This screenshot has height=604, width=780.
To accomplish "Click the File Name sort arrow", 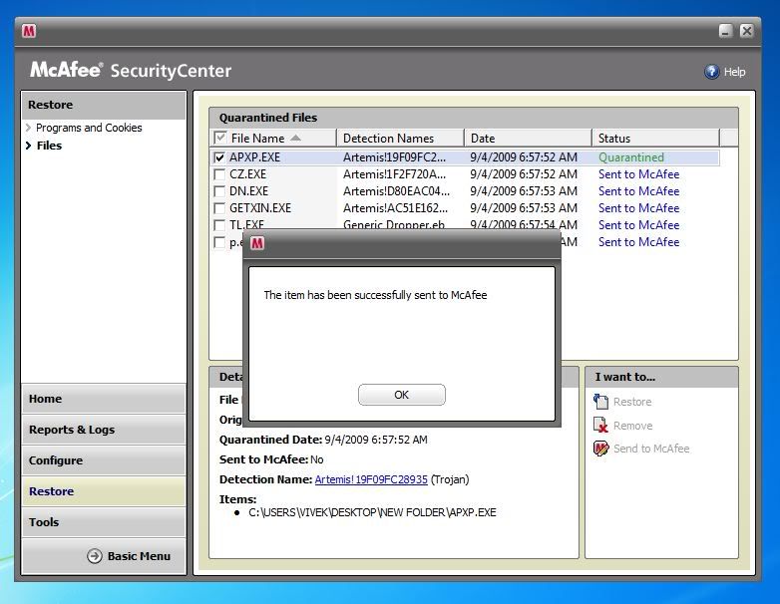I will 295,138.
